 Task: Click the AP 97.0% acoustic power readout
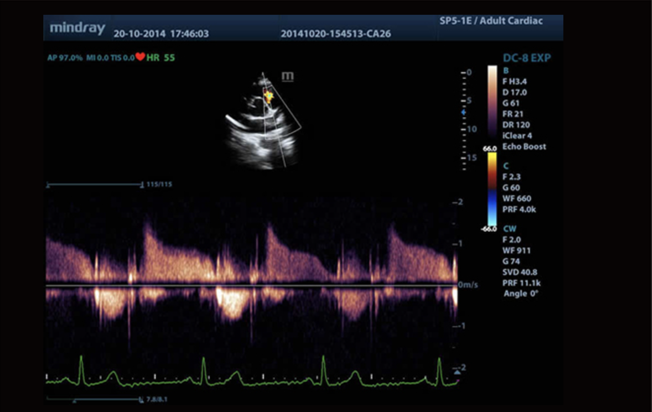[65, 58]
